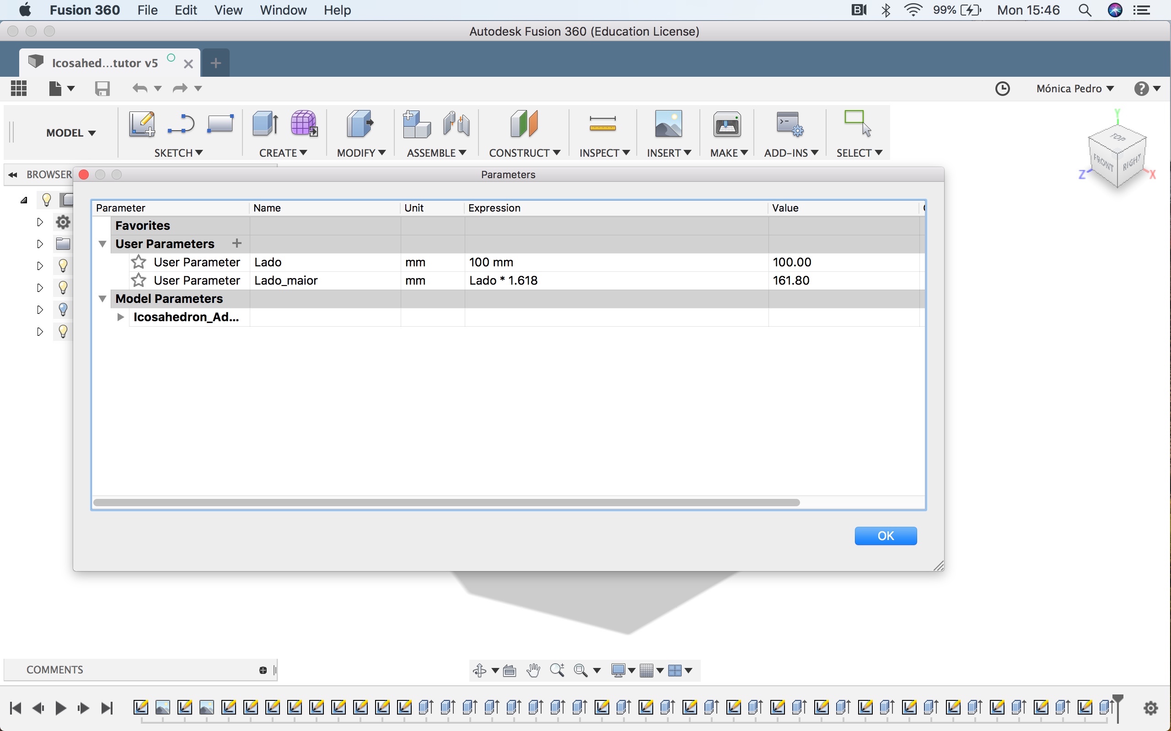Click the 3D Print make icon

[727, 124]
